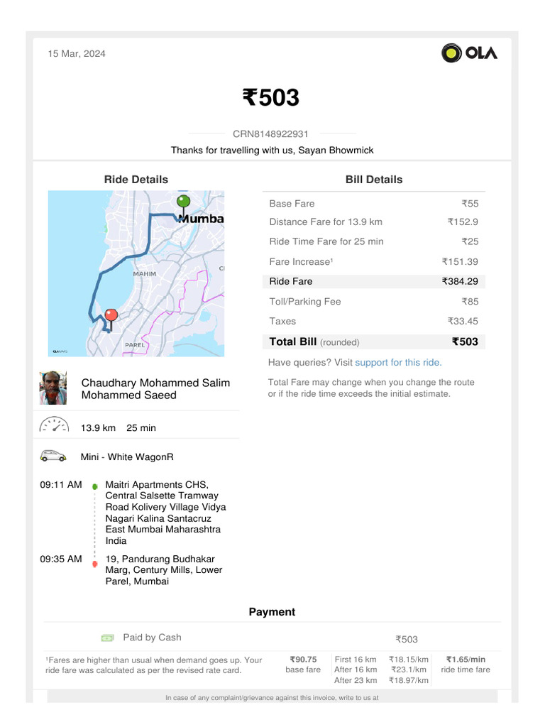Click the green cash payment icon

point(107,638)
